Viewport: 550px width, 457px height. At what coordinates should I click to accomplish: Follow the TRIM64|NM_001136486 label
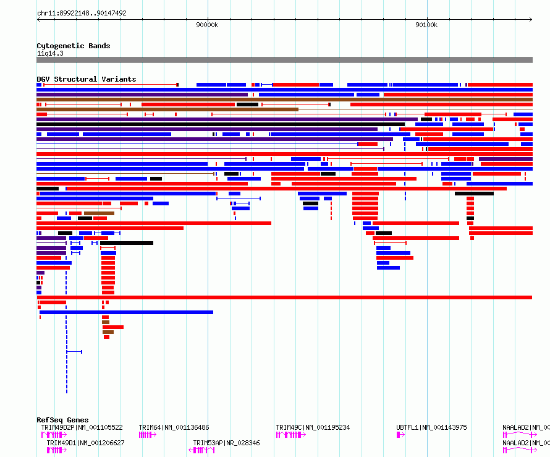tap(174, 427)
